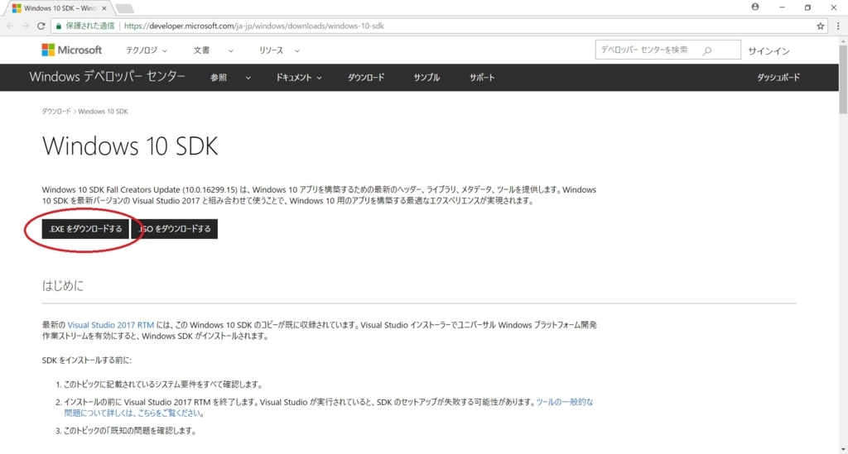Expand the リソース dropdown menu
Image resolution: width=848 pixels, height=454 pixels.
coord(279,50)
